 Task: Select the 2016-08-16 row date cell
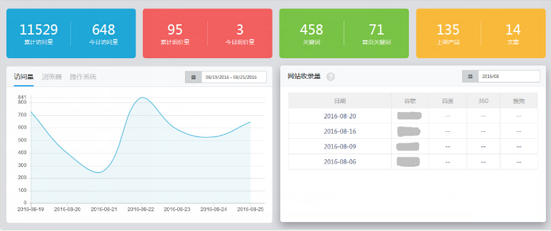point(340,131)
